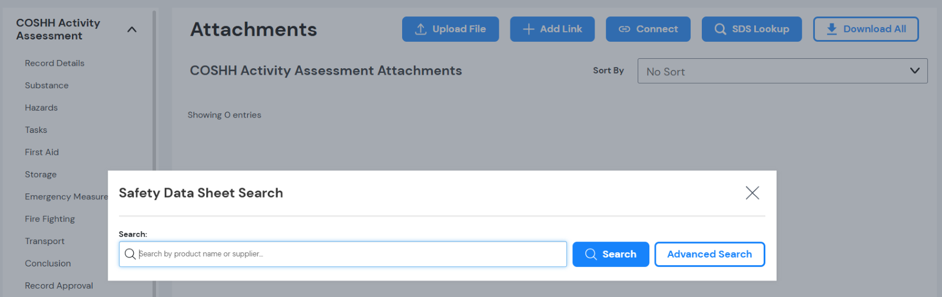
Task: Close the Safety Data Sheet Search dialog
Action: click(752, 193)
